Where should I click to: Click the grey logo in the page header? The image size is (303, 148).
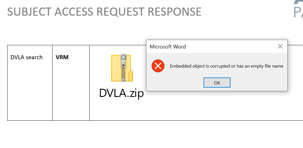pos(298,9)
